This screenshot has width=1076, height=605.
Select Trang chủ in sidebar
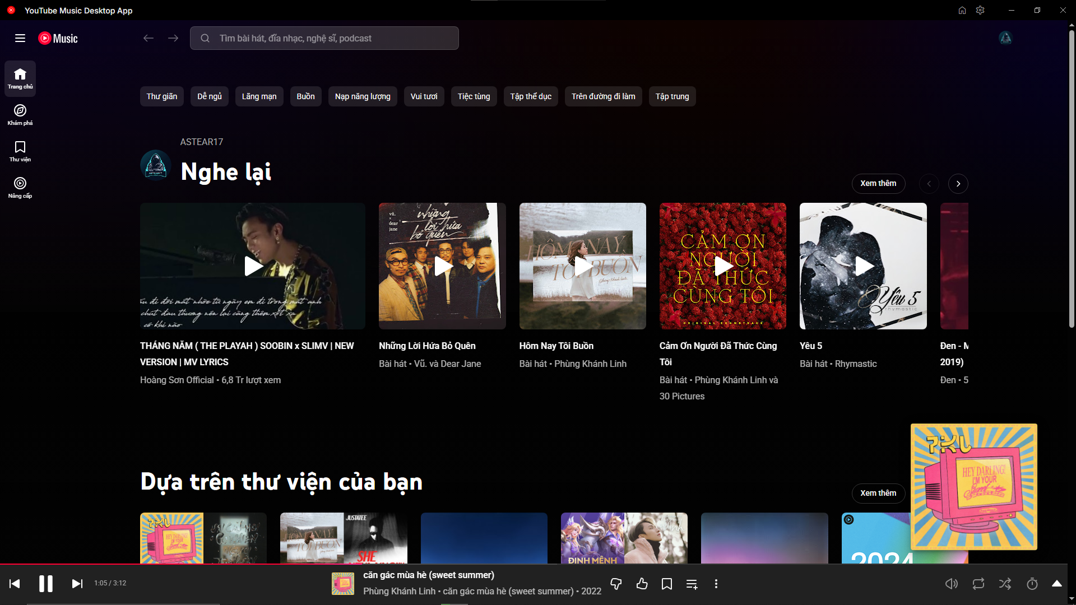[x=20, y=78]
